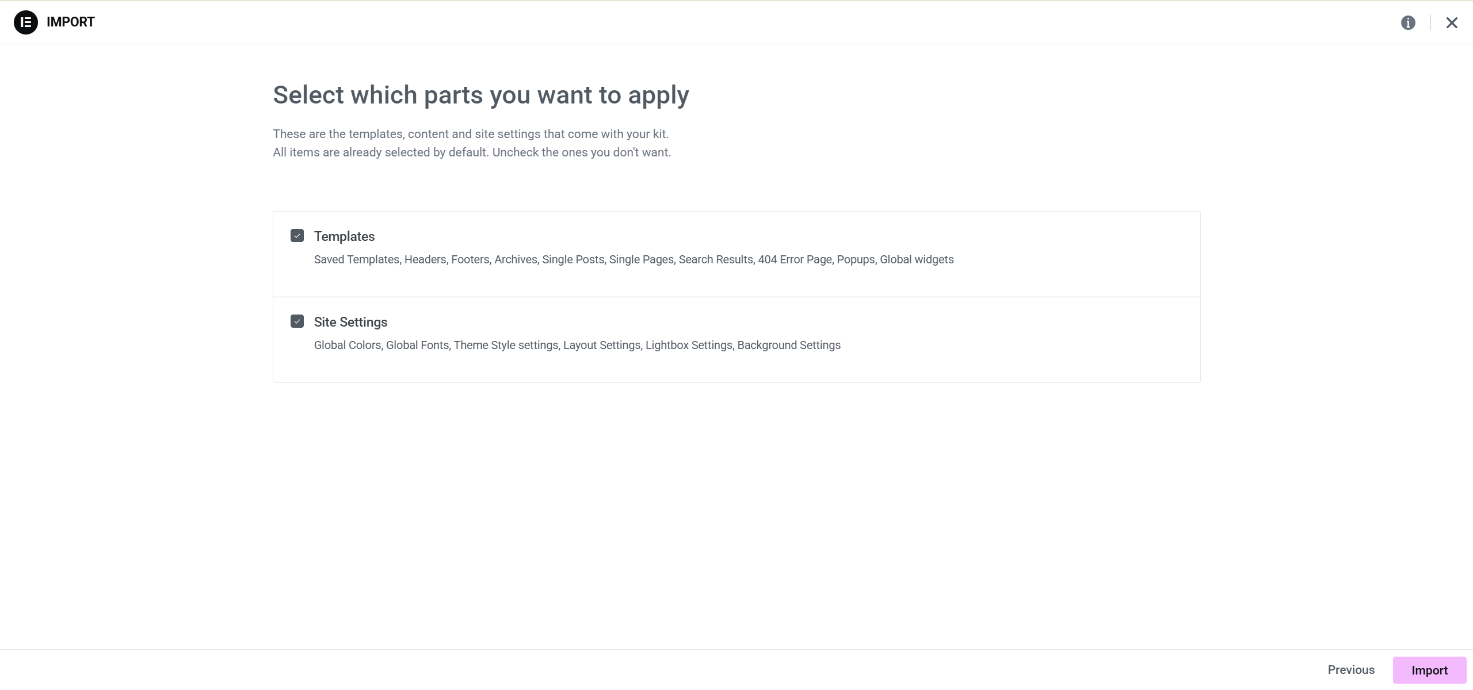Open the info help icon
Image resolution: width=1473 pixels, height=690 pixels.
(x=1408, y=22)
